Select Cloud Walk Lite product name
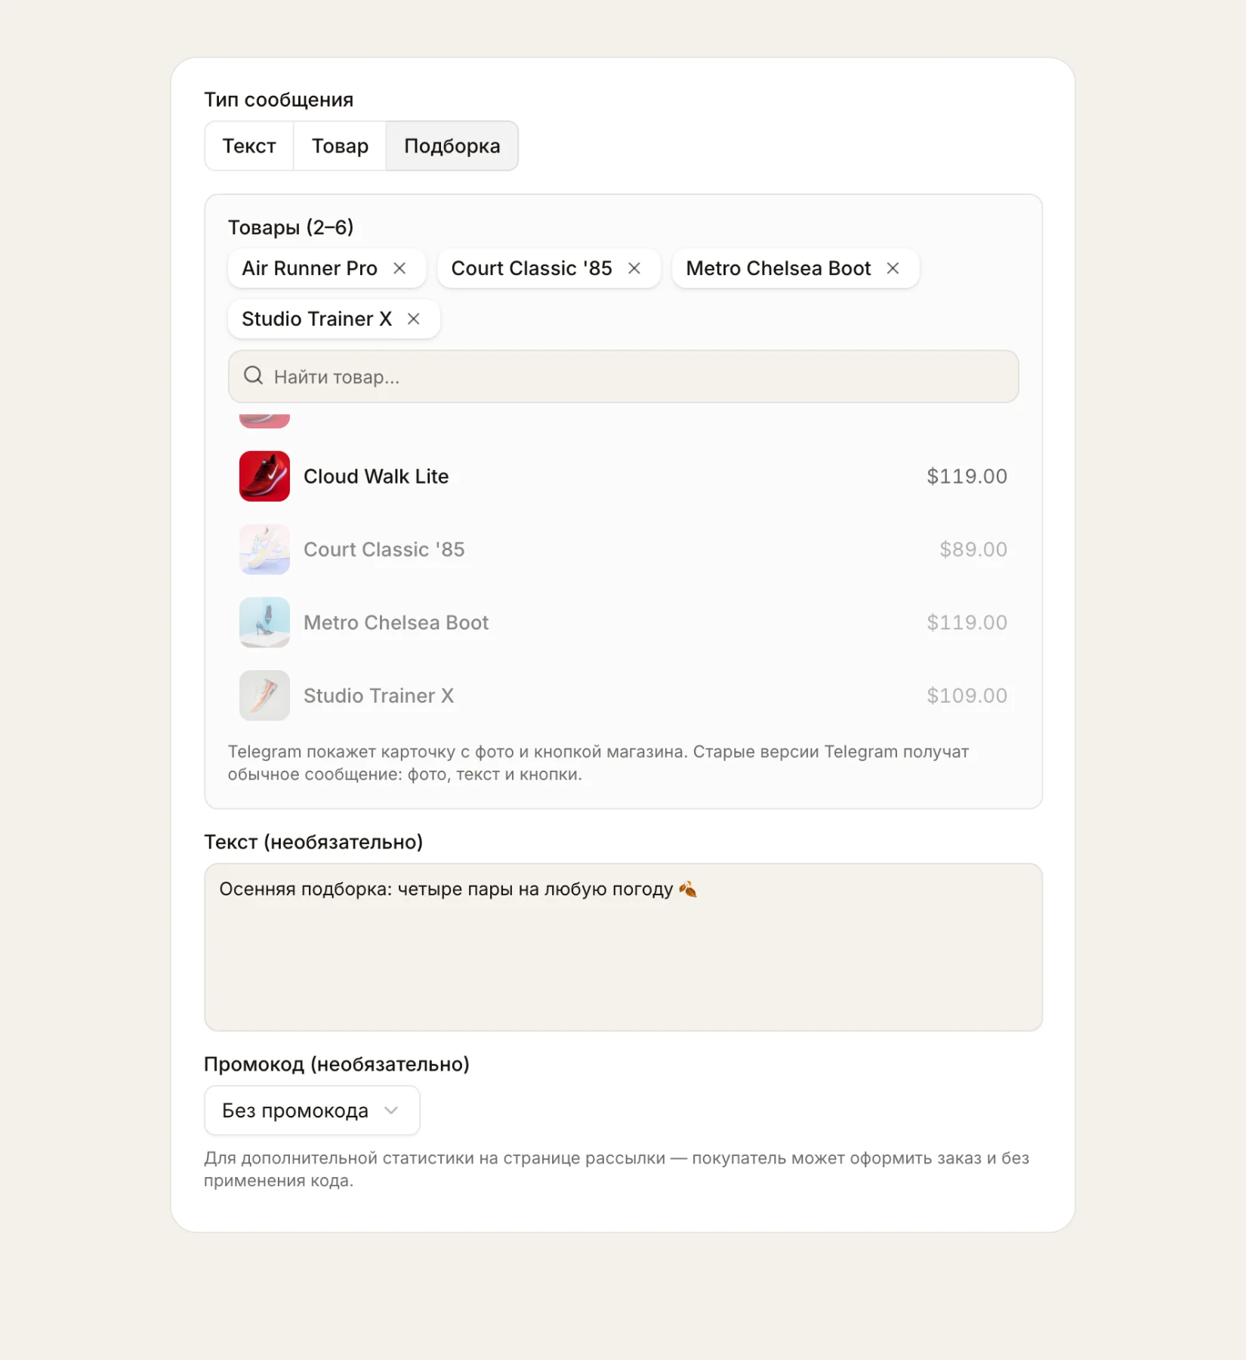Viewport: 1246px width, 1360px height. point(376,476)
